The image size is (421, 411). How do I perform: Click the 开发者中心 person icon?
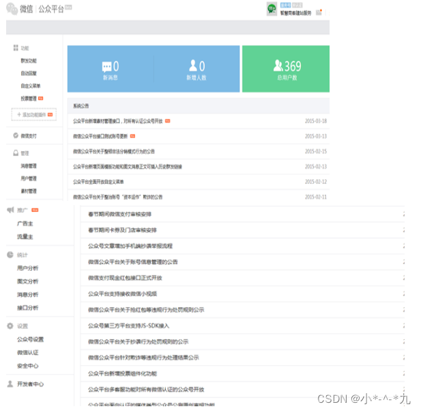[x=10, y=384]
